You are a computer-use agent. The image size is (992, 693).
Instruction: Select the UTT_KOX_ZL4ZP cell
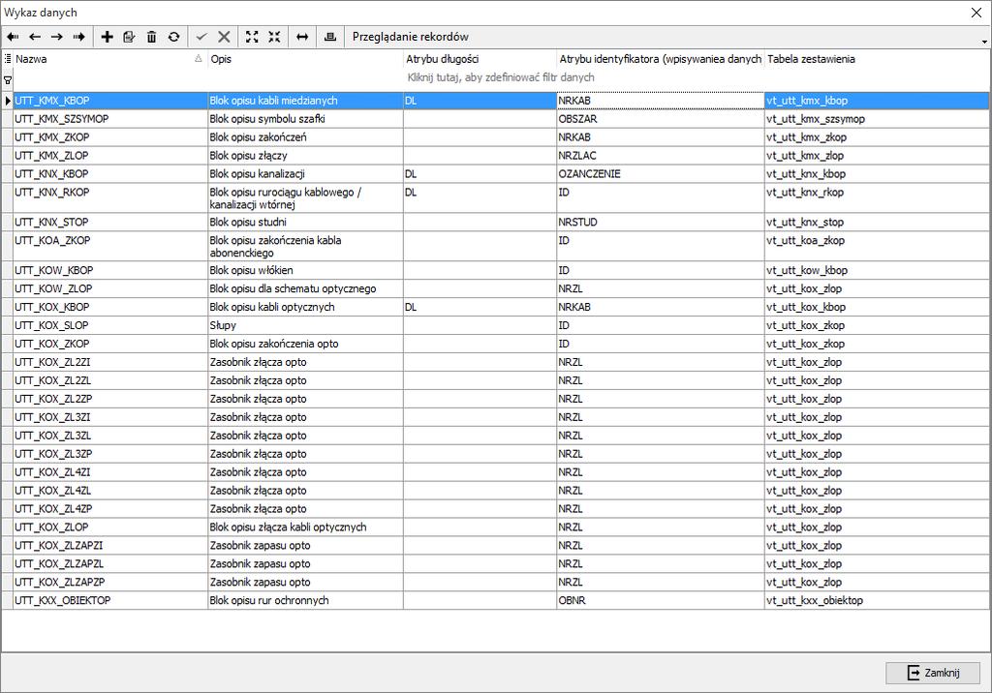[110, 508]
